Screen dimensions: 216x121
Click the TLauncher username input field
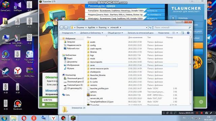[x=50, y=100]
